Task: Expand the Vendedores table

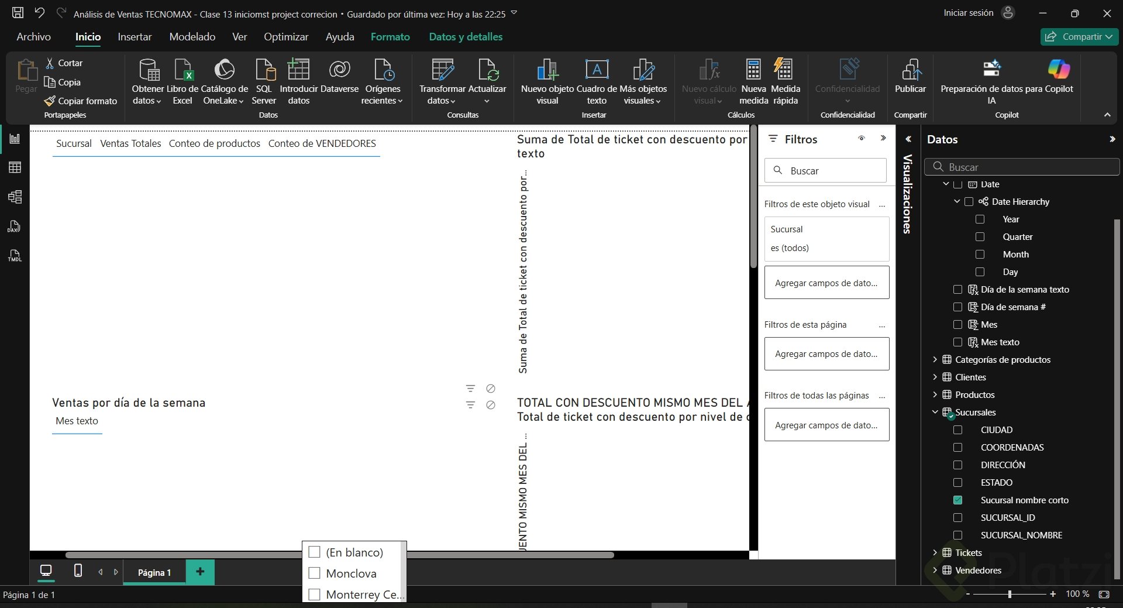Action: [935, 571]
